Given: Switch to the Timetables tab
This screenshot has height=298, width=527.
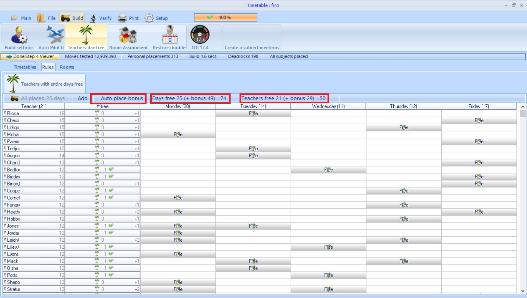Looking at the screenshot, I should pyautogui.click(x=25, y=67).
